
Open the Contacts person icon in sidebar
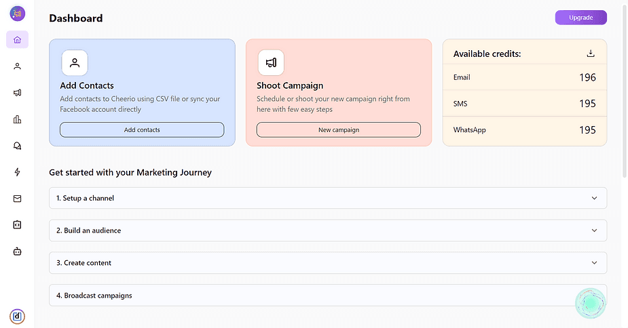point(17,66)
